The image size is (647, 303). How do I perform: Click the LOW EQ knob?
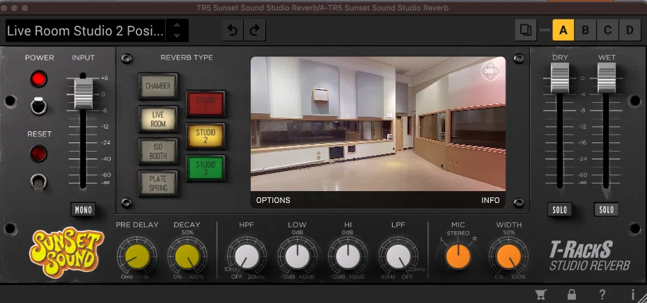(297, 256)
